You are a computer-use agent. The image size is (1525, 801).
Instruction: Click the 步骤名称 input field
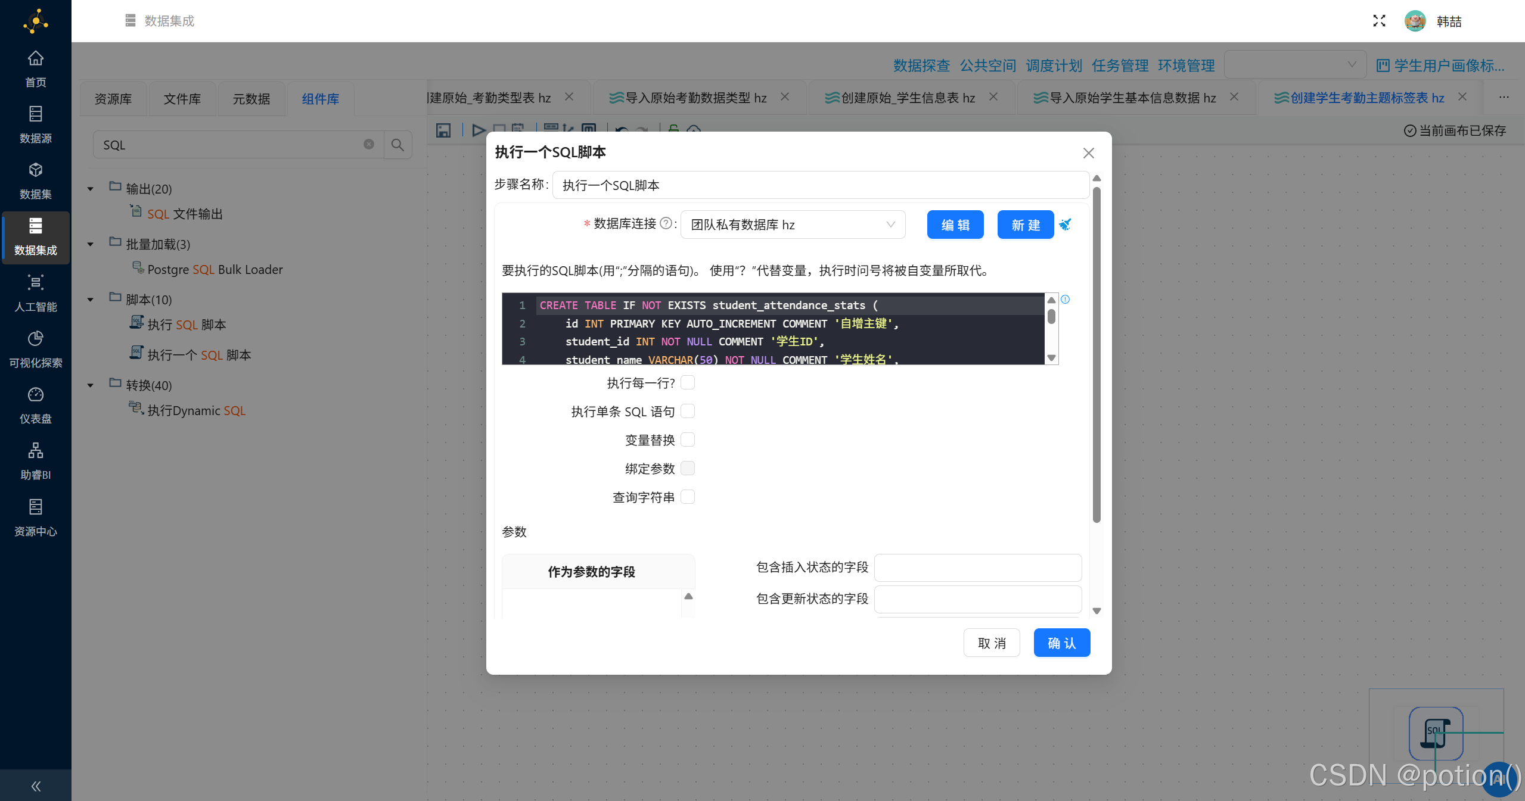[x=821, y=185]
